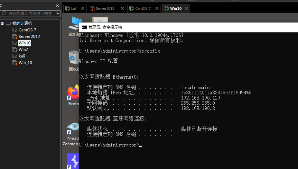Screen dimensions: 298x169
Task: Close the kali tab
Action: tap(83, 8)
